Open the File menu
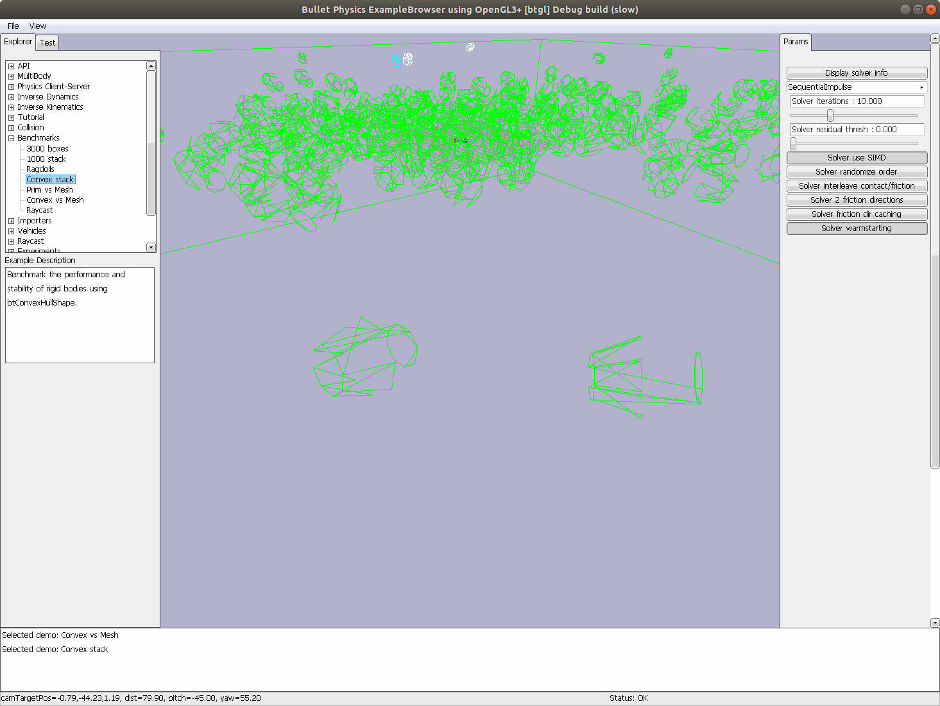The height and width of the screenshot is (706, 940). (x=13, y=26)
